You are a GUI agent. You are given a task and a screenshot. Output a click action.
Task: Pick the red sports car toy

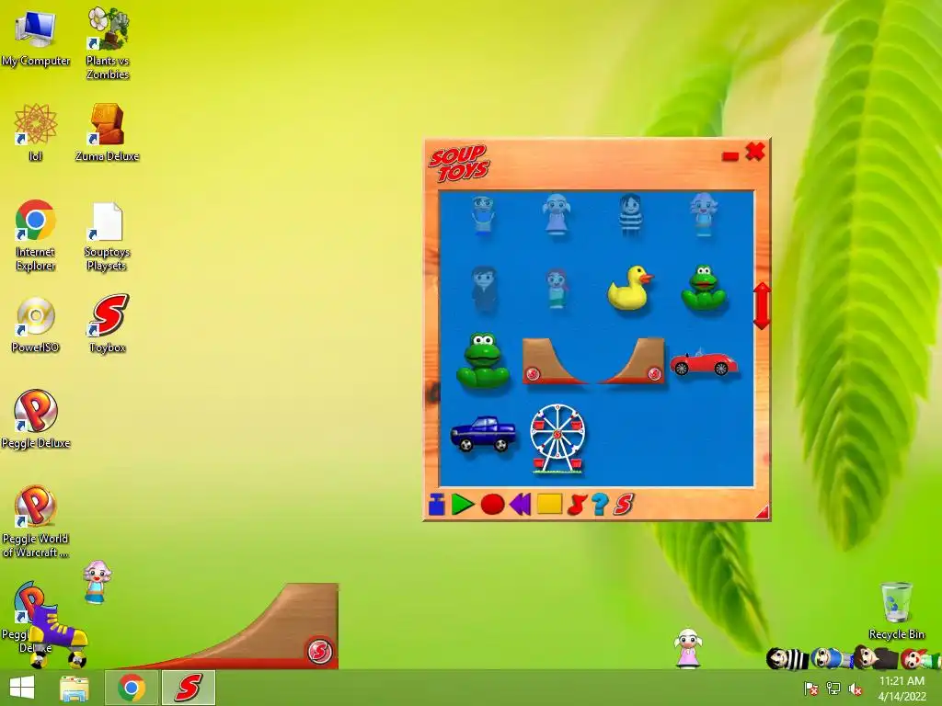[704, 362]
